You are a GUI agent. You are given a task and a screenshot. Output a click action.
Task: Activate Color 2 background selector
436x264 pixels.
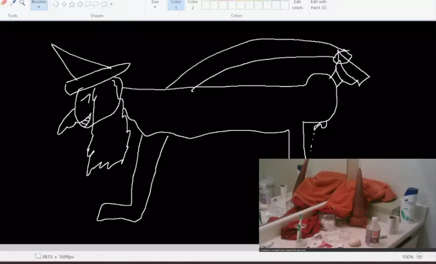(x=192, y=5)
